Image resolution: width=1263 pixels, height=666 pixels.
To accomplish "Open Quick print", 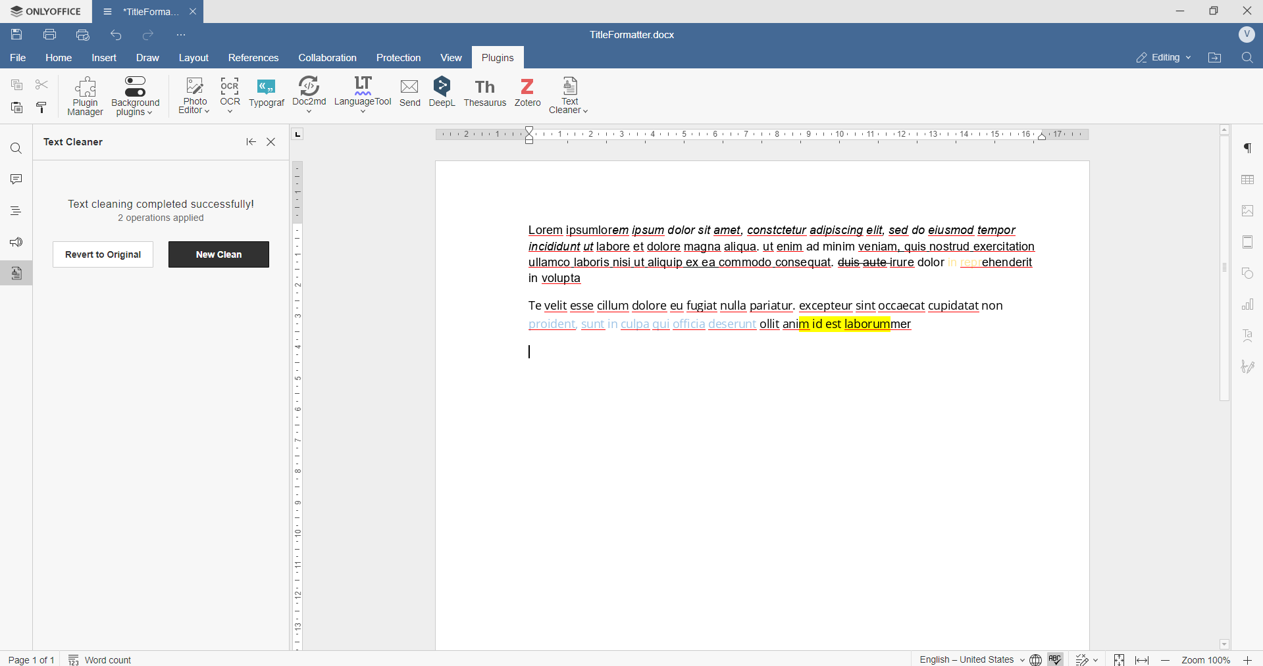I will tap(82, 35).
